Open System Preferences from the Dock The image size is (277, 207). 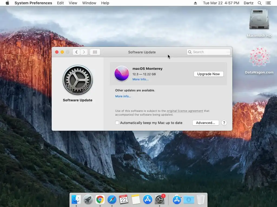160,199
